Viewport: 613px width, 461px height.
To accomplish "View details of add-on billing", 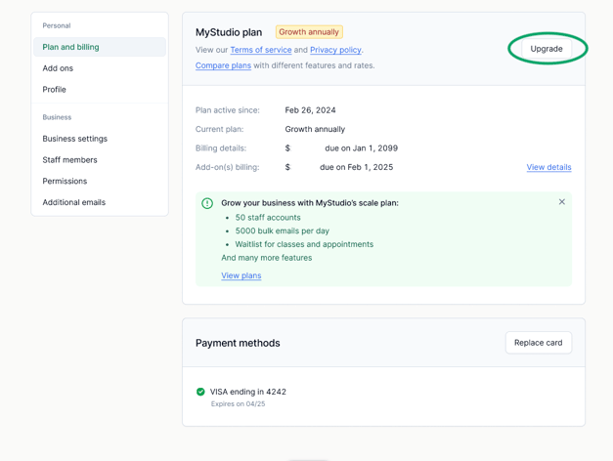I will pos(548,167).
